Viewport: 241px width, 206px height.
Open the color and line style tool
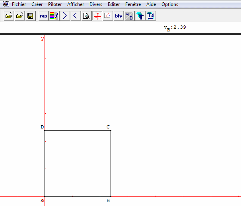[x=54, y=16]
